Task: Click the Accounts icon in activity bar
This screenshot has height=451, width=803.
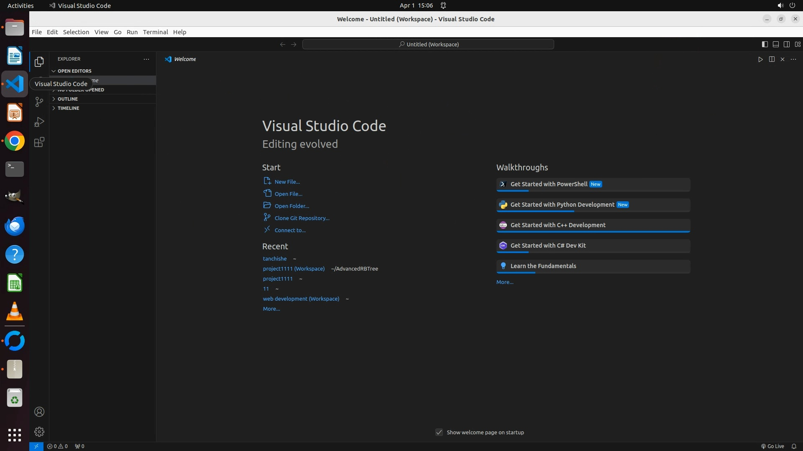Action: 39,412
